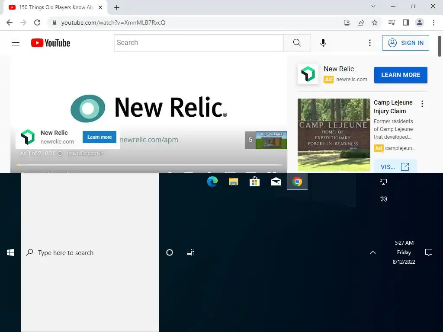Go back with browser back arrow
This screenshot has height=332, width=443.
point(10,22)
